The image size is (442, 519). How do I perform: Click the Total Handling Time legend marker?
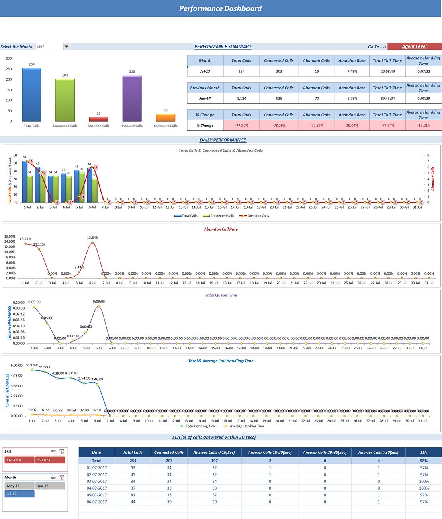pyautogui.click(x=181, y=426)
